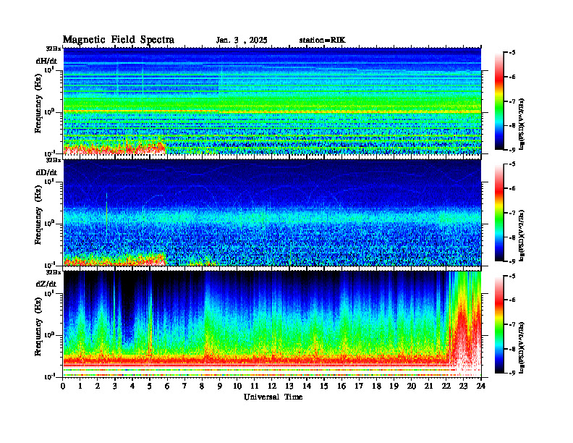
Task: Click the "Universal Time" axis label
Action: 273,397
